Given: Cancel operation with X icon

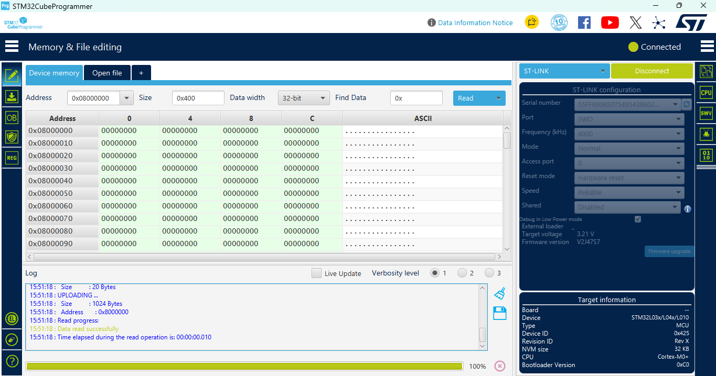Looking at the screenshot, I should point(500,366).
